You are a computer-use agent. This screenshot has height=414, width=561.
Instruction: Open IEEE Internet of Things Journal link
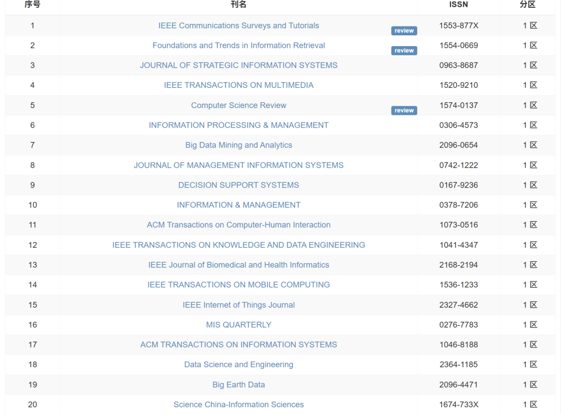(x=238, y=305)
